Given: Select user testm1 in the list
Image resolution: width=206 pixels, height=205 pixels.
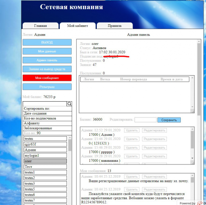Looking at the screenshot, I should click(x=45, y=172).
